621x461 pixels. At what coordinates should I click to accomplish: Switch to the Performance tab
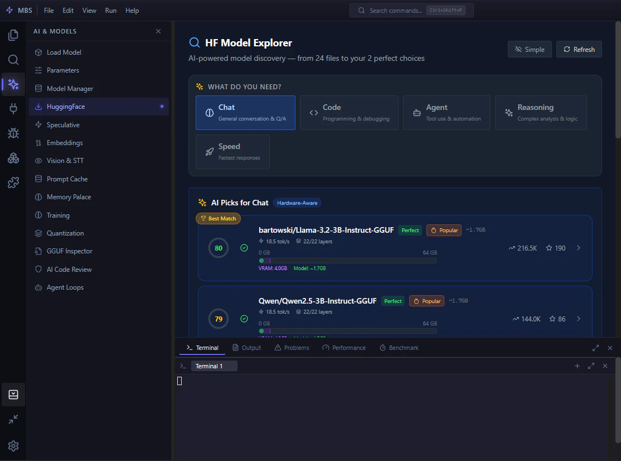point(344,347)
